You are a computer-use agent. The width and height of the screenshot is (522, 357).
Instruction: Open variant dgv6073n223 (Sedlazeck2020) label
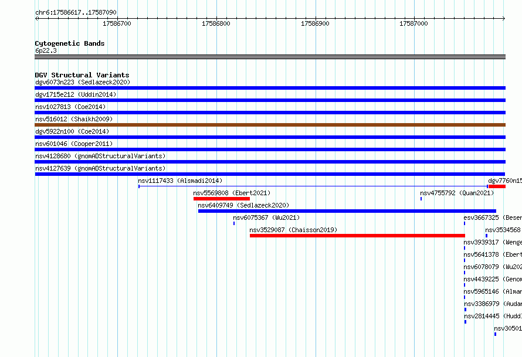(83, 82)
